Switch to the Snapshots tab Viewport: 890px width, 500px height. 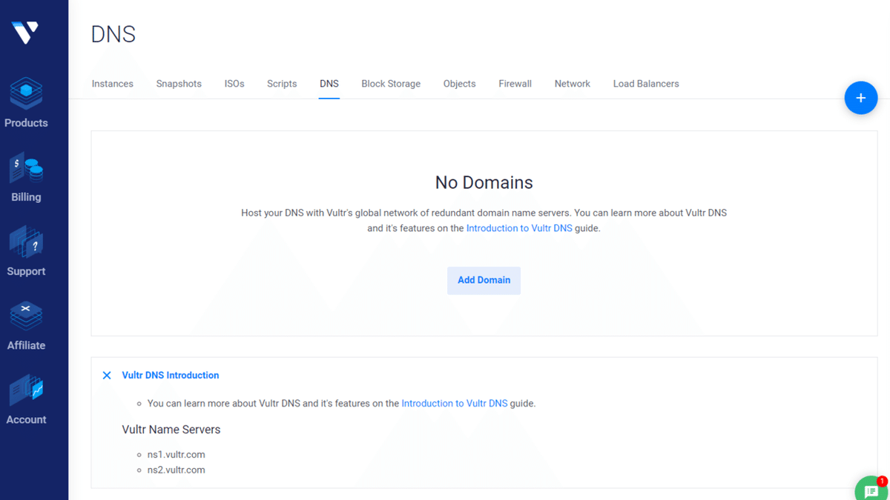coord(179,84)
